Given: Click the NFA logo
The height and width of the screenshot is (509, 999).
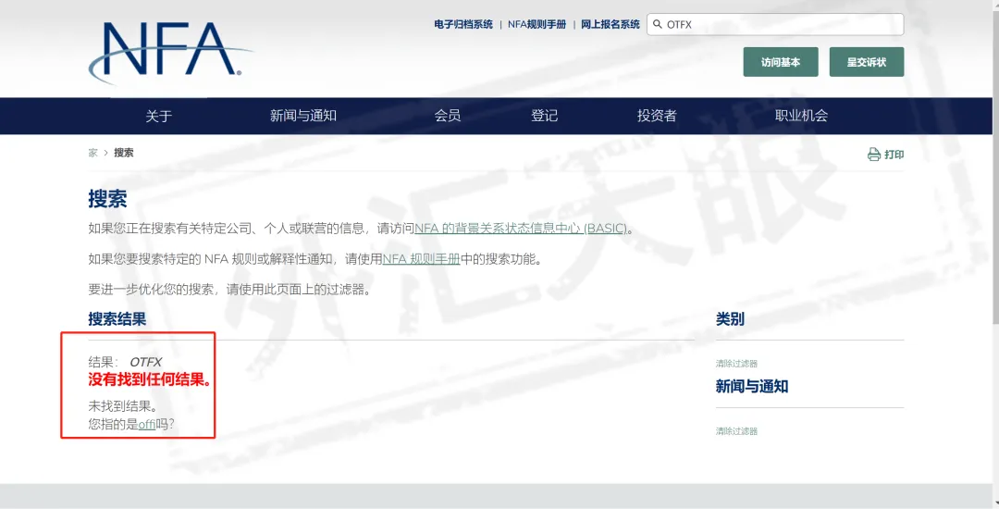Looking at the screenshot, I should 170,55.
